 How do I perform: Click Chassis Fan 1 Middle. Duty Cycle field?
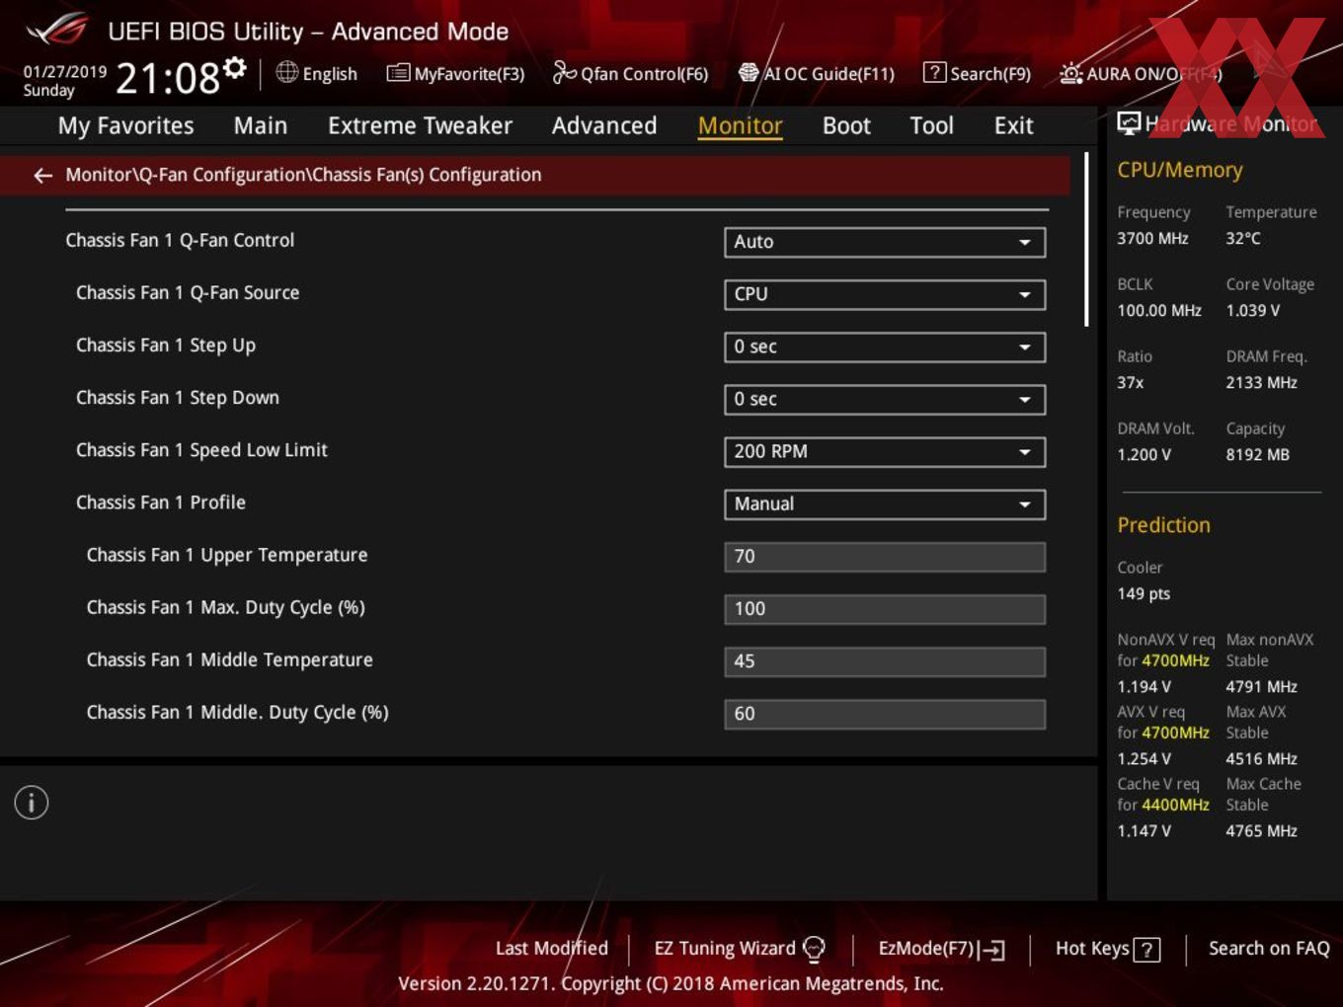[885, 713]
